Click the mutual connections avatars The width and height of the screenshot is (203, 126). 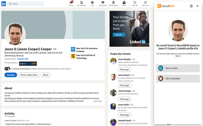point(7,69)
